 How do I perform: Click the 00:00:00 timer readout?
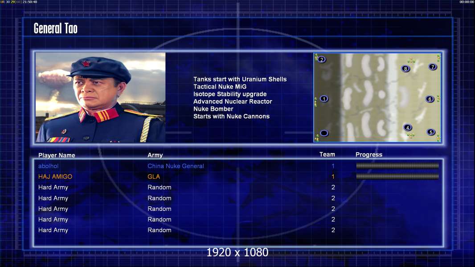(467, 2)
